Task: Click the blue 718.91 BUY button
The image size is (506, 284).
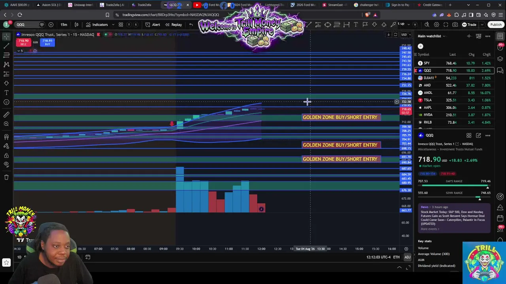Action: tap(47, 42)
